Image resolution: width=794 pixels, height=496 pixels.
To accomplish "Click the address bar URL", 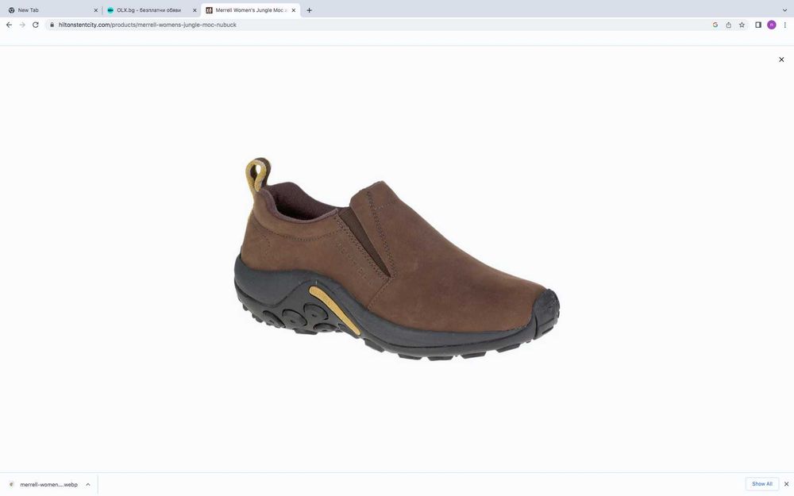I will point(148,25).
